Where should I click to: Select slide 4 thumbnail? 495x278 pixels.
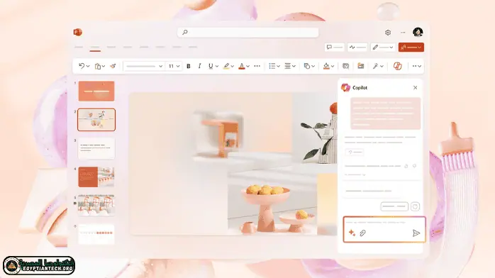[96, 177]
